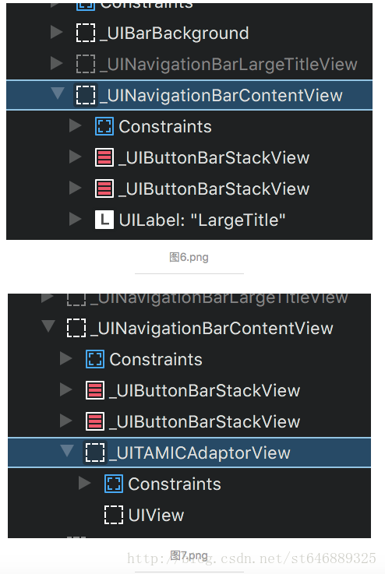Click the unselected _UINavigationBarContentView row's dashed icon

coord(76,328)
